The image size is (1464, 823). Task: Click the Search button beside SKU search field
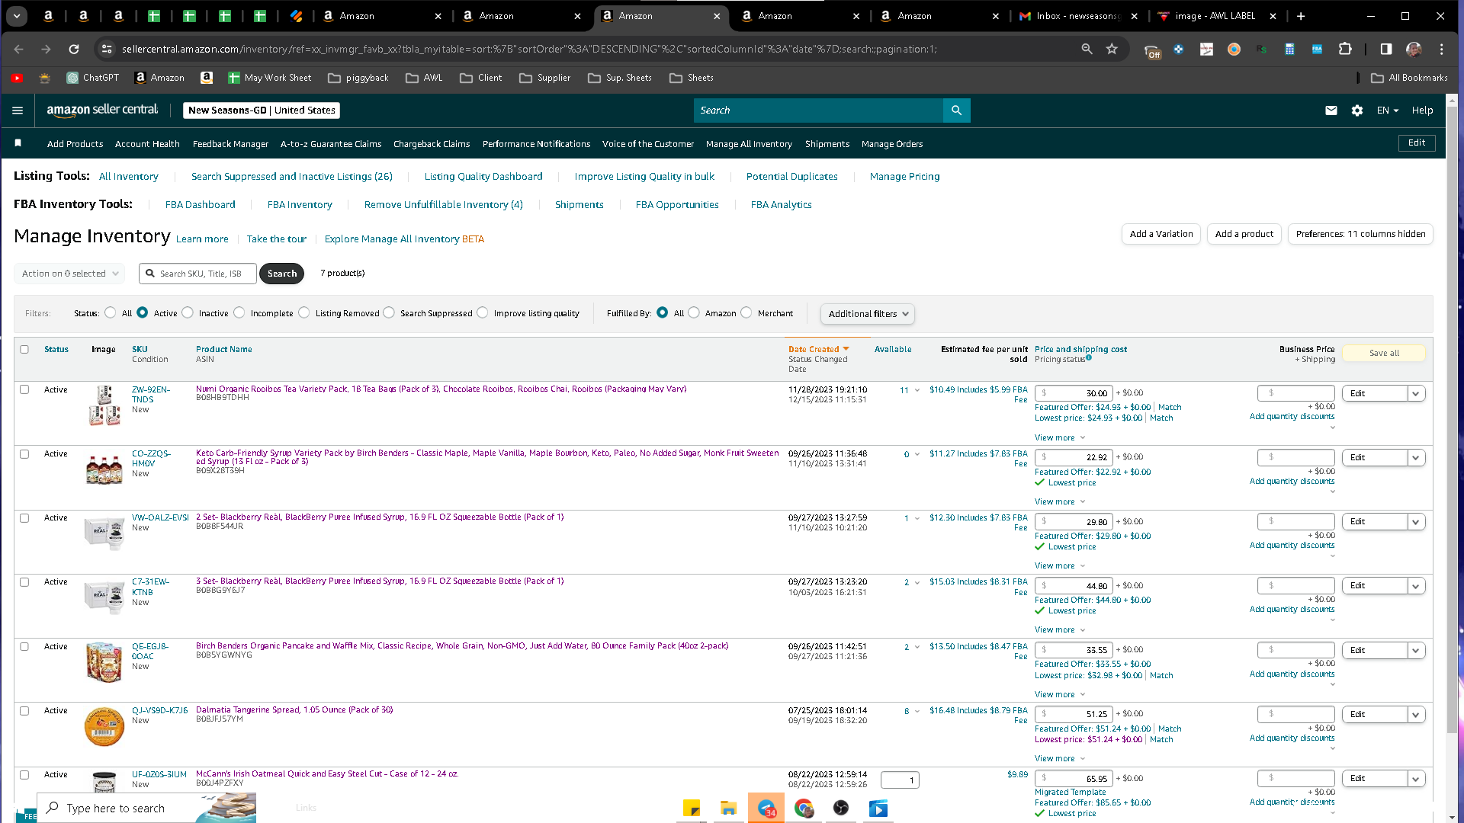pos(282,274)
